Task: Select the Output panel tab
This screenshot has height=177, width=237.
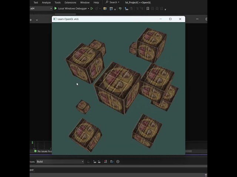Action: point(32,170)
